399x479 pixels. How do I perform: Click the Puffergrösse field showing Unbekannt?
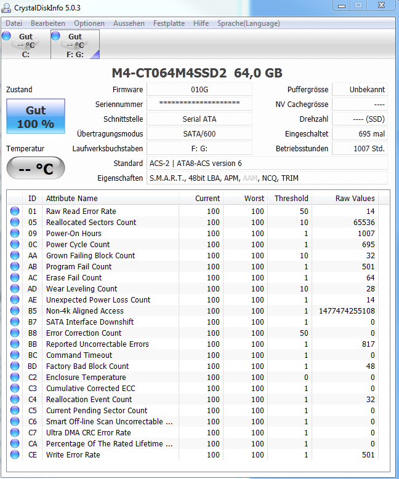point(360,90)
